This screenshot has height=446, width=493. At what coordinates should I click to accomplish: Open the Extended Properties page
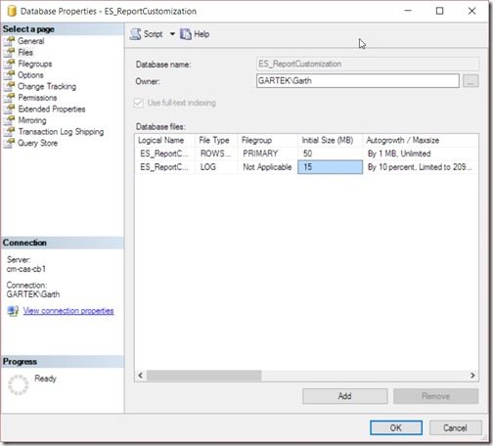(x=52, y=109)
